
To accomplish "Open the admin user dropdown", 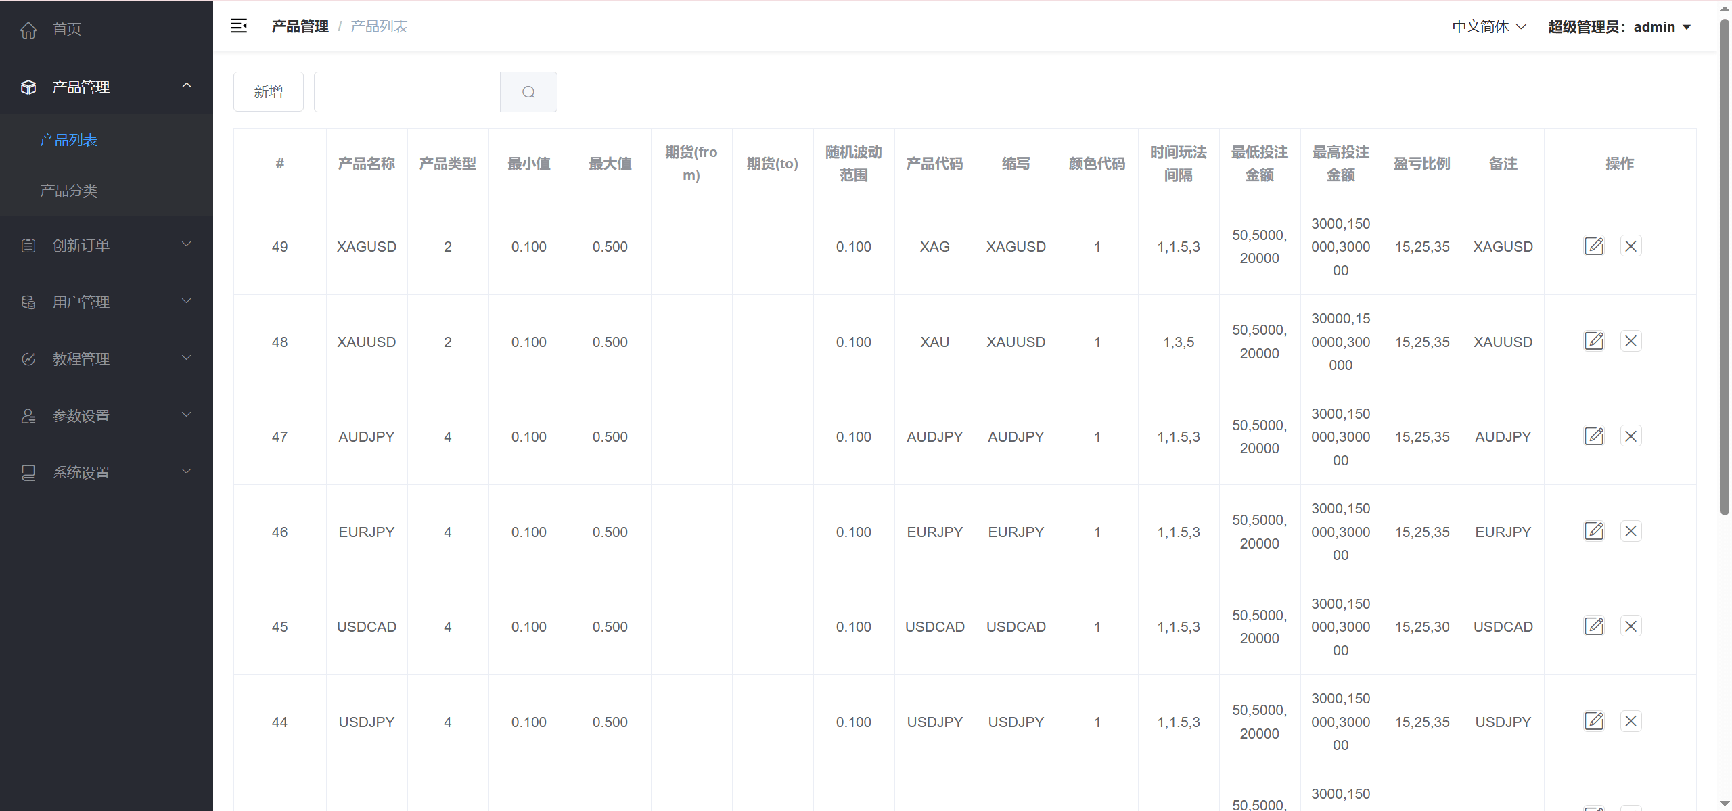I will click(x=1619, y=27).
